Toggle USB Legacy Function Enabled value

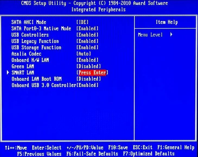click(87, 41)
